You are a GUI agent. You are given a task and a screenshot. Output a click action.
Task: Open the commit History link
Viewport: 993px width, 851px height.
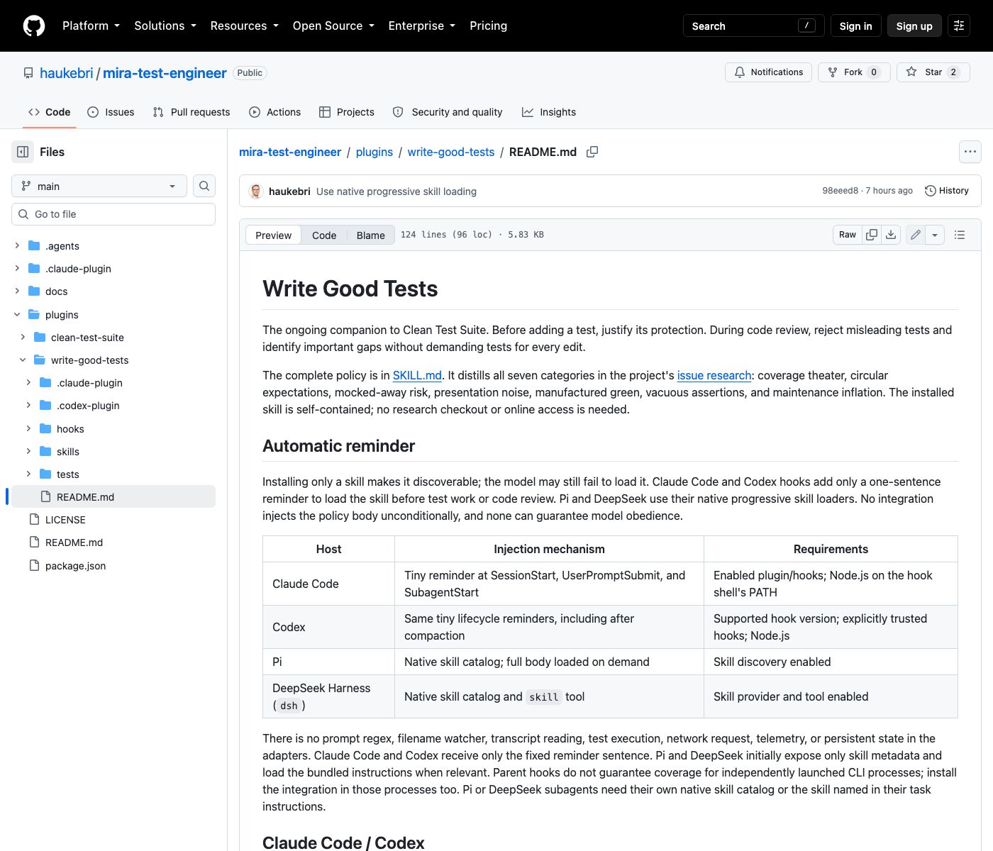(x=947, y=191)
